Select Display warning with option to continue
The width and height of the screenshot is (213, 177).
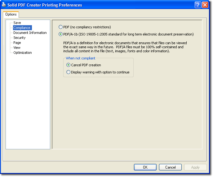click(x=69, y=72)
